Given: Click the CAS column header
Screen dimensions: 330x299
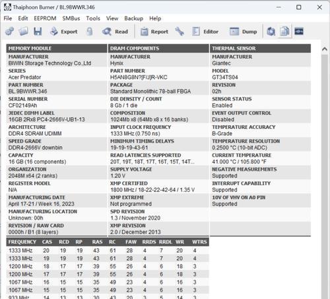Looking at the screenshot, I should [47, 242].
